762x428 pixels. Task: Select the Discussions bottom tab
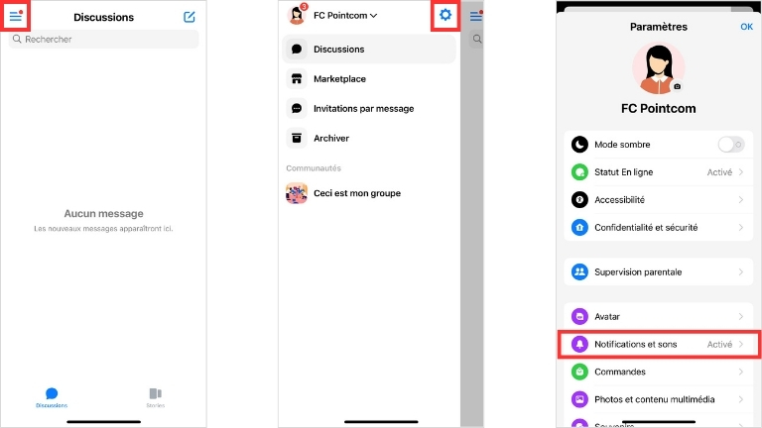pyautogui.click(x=52, y=396)
